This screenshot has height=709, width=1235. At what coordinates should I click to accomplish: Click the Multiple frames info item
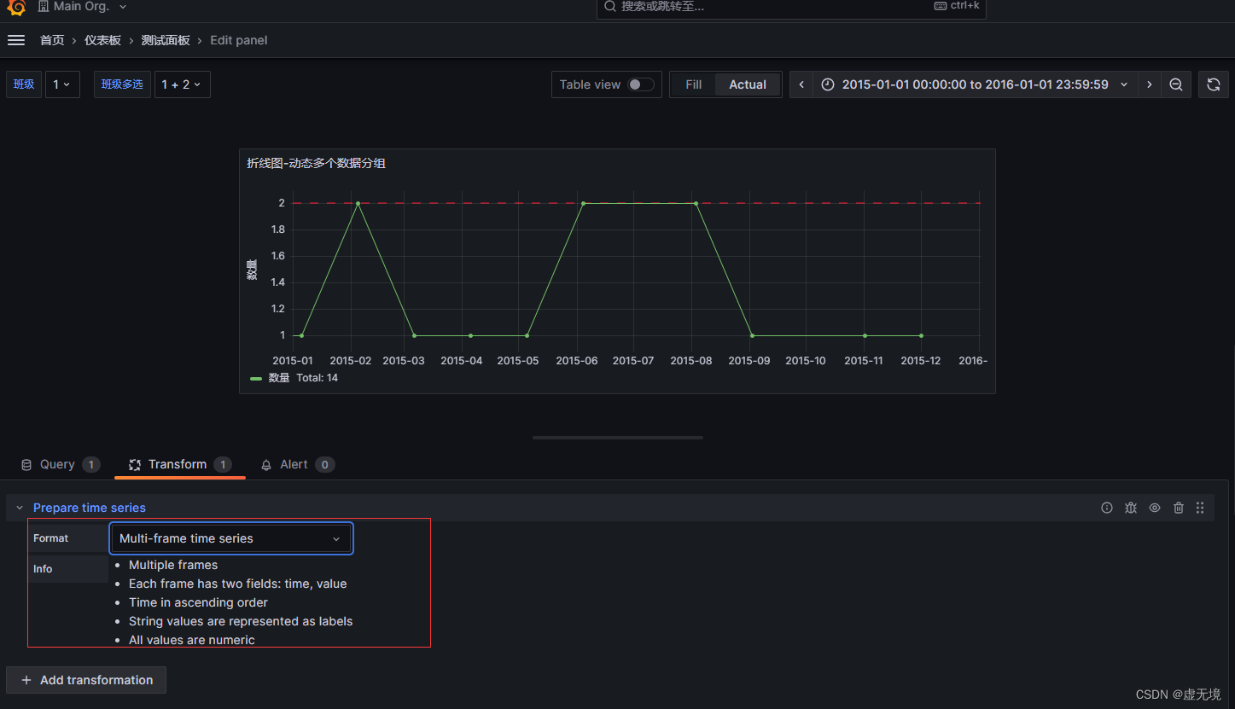(173, 565)
